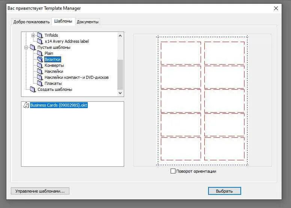Select the Конверты tree item
The width and height of the screenshot is (291, 208).
54,65
